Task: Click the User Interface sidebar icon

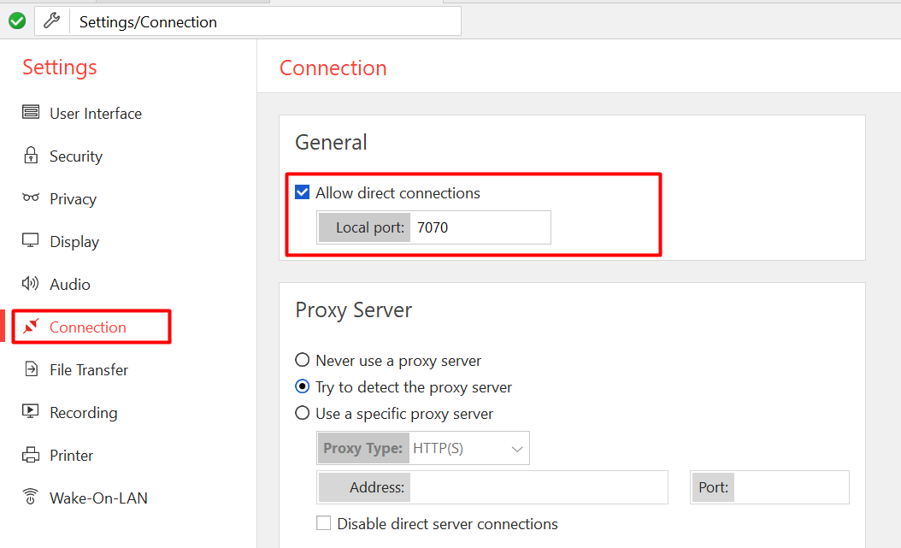Action: point(31,112)
